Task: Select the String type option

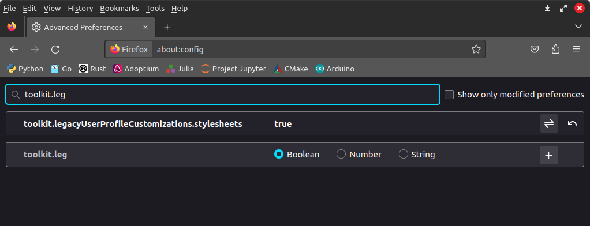Action: [x=404, y=154]
